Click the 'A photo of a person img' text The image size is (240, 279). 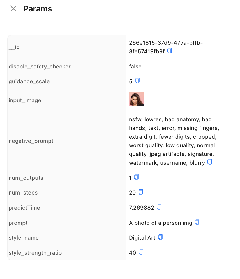point(161,223)
